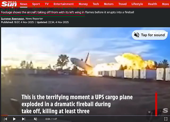
Task: Select Tech in navigation bar
Action: [x=96, y=4]
